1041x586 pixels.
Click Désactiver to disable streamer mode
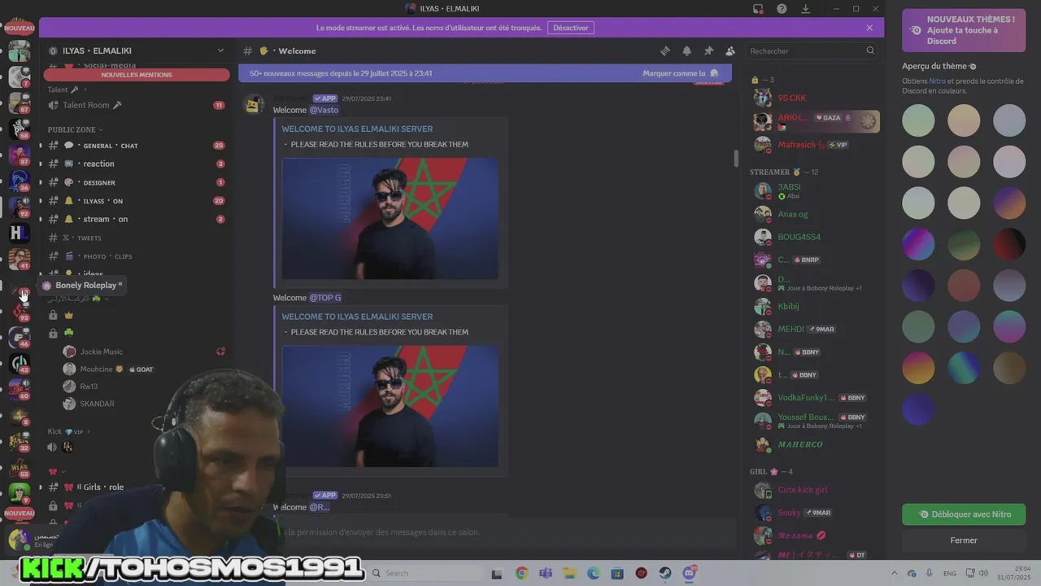pyautogui.click(x=570, y=28)
